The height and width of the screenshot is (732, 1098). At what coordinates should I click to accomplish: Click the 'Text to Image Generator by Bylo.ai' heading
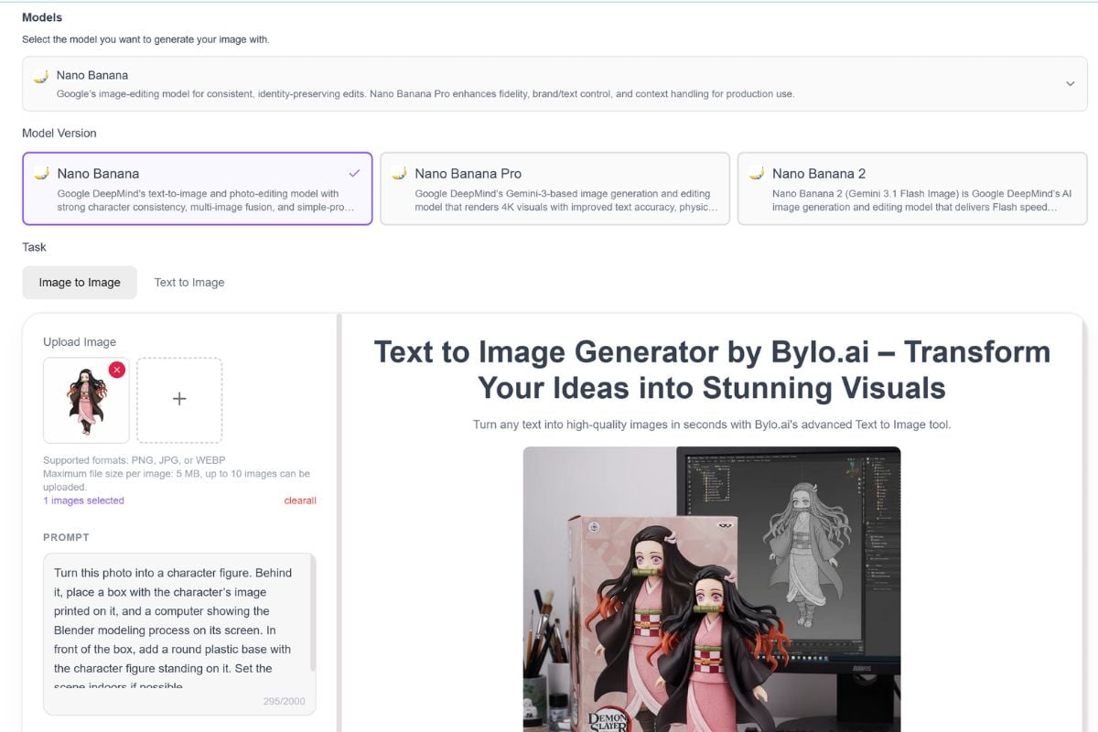(712, 370)
